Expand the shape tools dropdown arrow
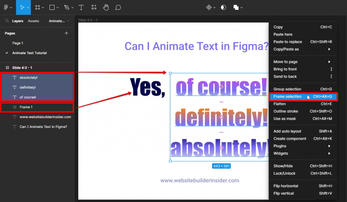 click(58, 8)
